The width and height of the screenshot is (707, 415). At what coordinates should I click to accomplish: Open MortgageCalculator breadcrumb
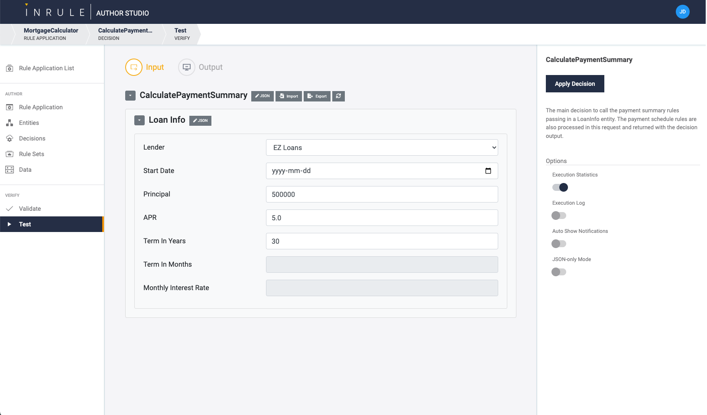51,34
